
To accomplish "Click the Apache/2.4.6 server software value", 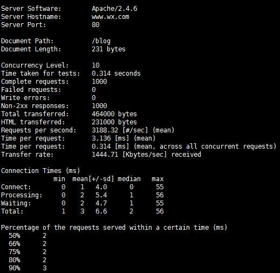I will pyautogui.click(x=114, y=9).
